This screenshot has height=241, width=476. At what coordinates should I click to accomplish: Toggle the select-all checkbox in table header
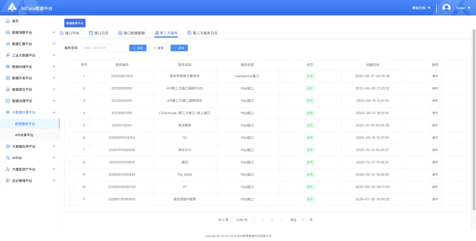click(x=71, y=65)
